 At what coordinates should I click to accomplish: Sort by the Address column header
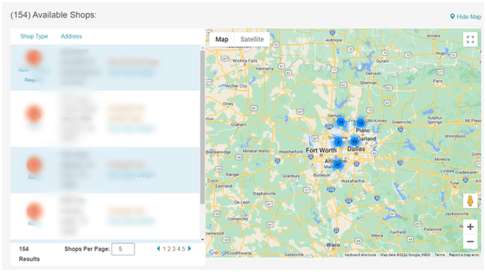pyautogui.click(x=71, y=36)
